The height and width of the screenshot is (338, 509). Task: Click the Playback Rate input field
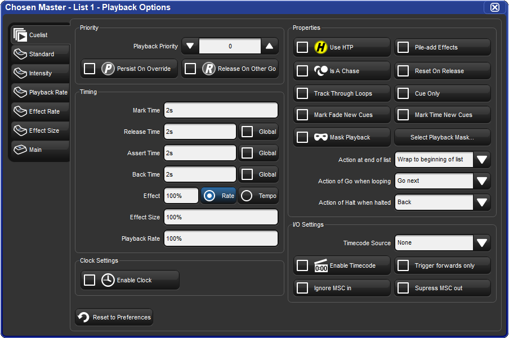click(221, 239)
